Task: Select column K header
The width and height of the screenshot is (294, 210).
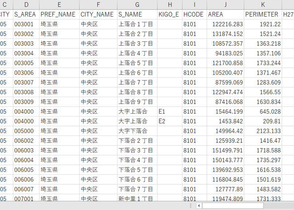Action: [x=263, y=4]
